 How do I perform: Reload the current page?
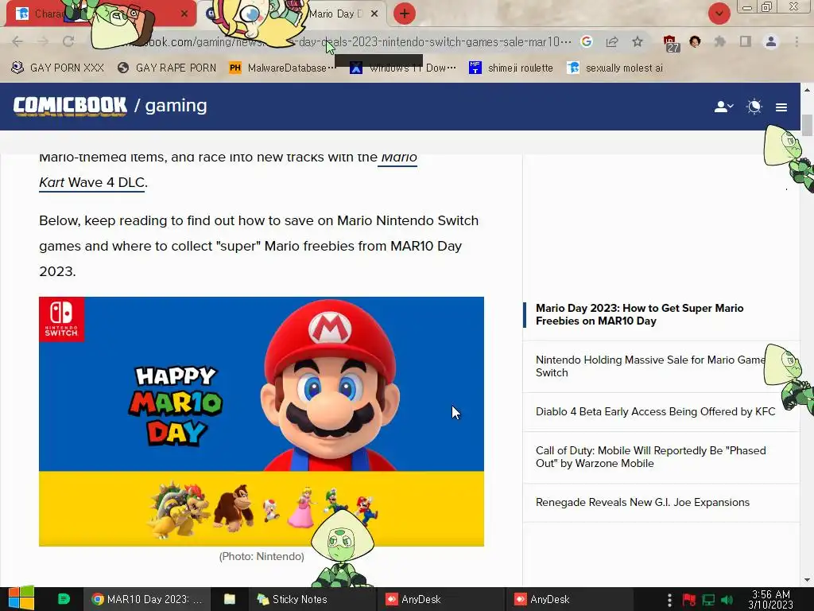68,41
